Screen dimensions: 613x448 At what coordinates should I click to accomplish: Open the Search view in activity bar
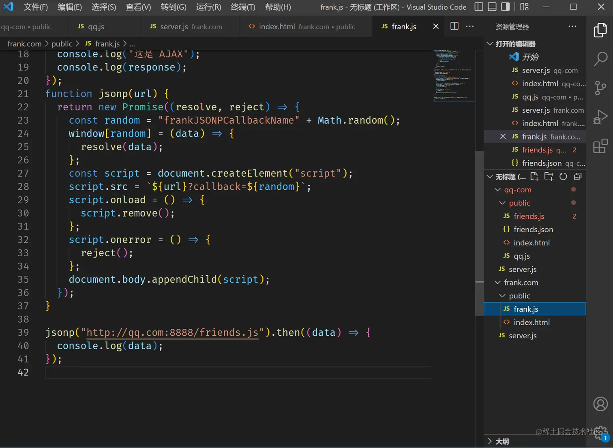click(x=600, y=59)
